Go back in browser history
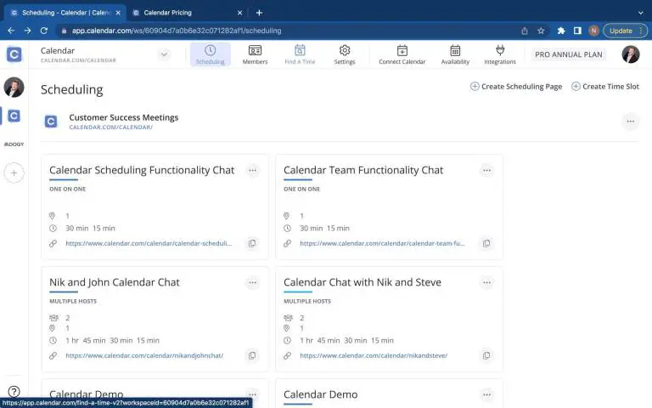Viewport: 652px width, 408px height. pos(11,31)
